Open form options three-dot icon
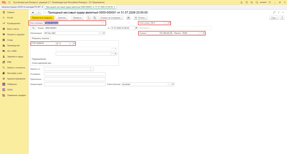Screen dimensions: 287x154 (279, 12)
